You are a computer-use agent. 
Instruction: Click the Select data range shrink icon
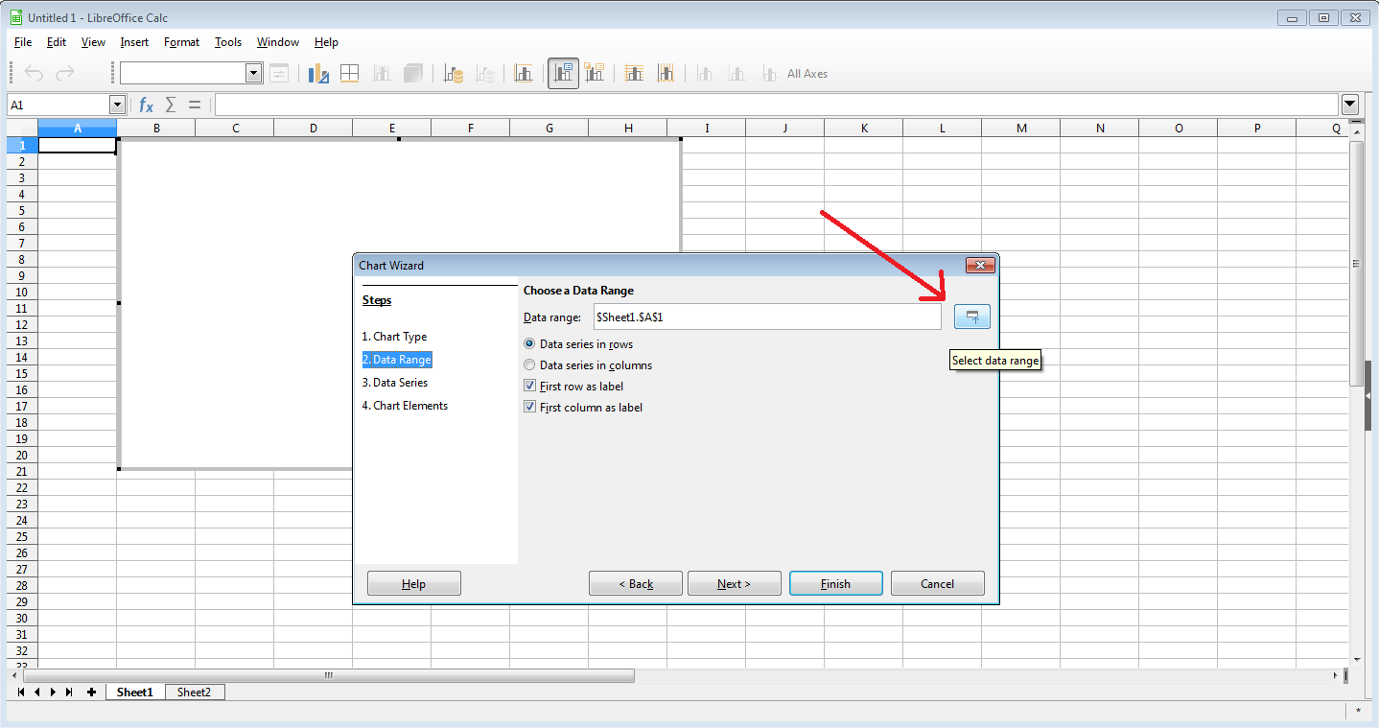[972, 317]
